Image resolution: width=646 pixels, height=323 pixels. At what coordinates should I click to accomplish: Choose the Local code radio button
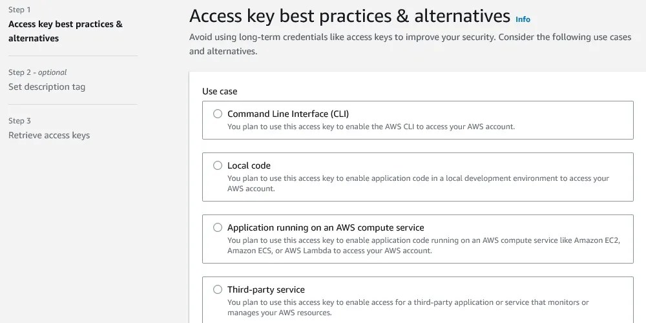[218, 165]
